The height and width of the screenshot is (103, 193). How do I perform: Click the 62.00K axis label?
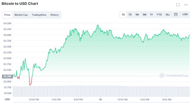pyautogui.click(x=7, y=81)
